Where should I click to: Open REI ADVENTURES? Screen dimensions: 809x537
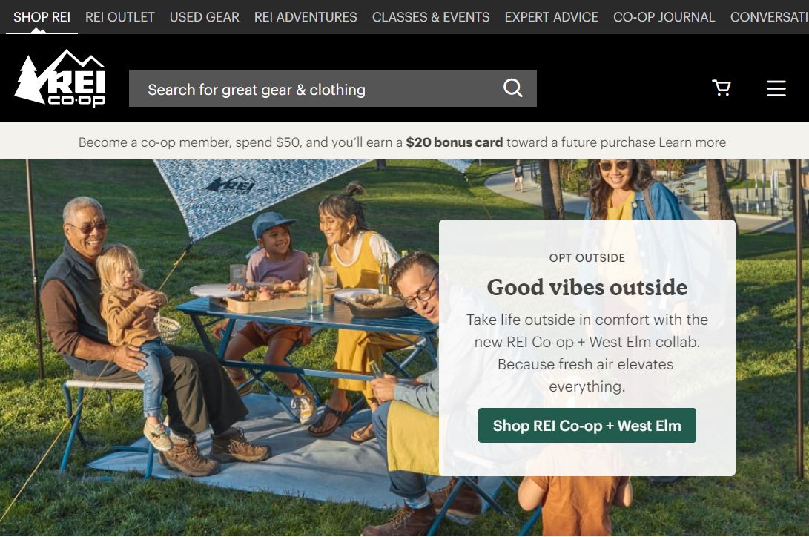[306, 17]
